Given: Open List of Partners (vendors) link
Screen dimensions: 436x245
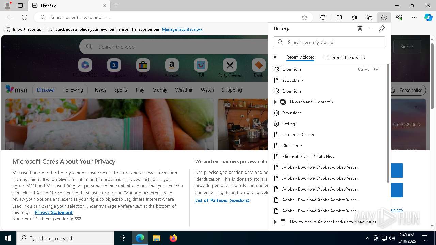Looking at the screenshot, I should pyautogui.click(x=222, y=200).
